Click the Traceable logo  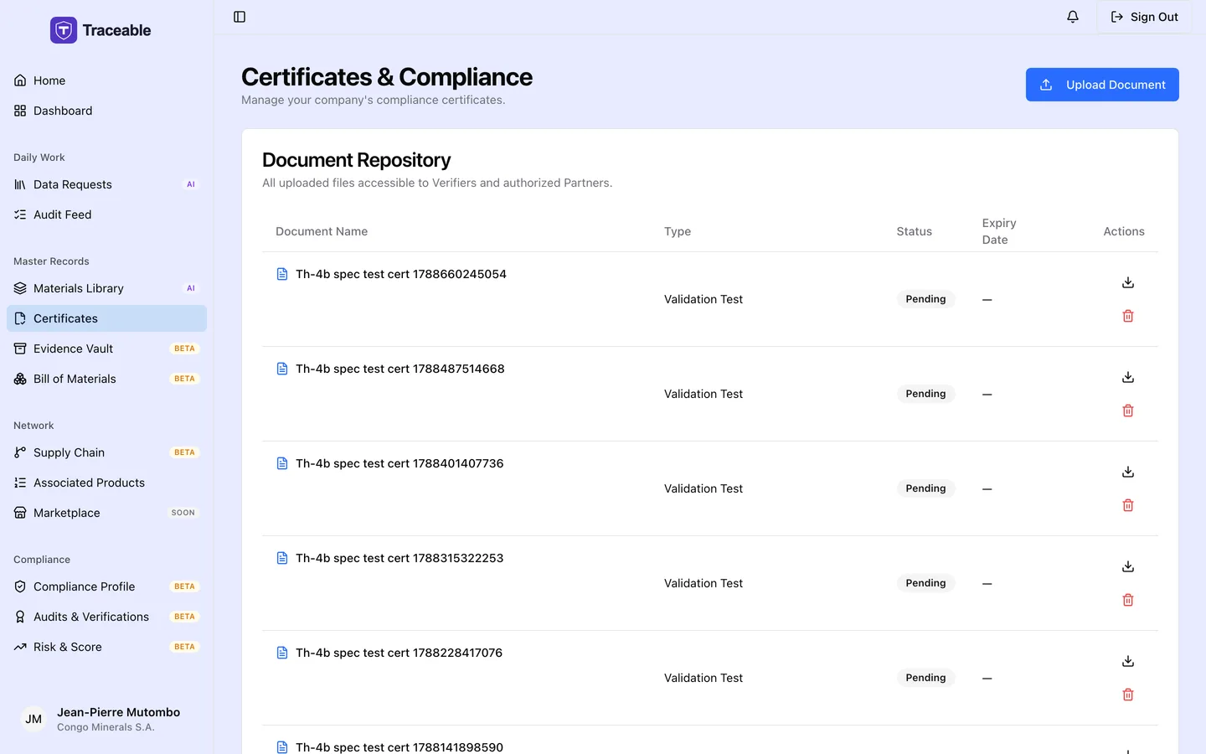(100, 30)
